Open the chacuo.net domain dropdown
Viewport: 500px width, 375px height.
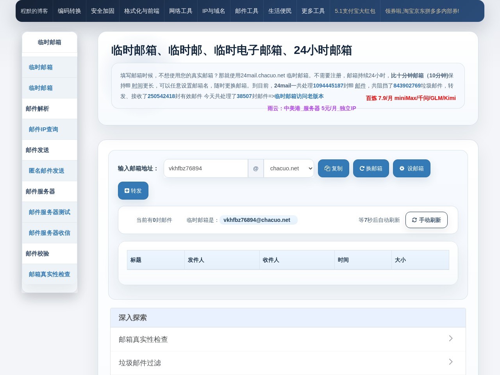(x=289, y=168)
